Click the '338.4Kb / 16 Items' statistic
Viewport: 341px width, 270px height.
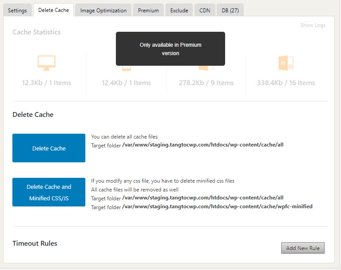[286, 83]
